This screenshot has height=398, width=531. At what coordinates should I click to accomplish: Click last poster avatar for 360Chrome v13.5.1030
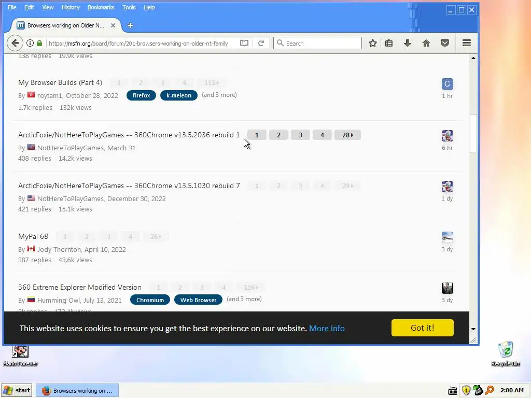(x=447, y=187)
